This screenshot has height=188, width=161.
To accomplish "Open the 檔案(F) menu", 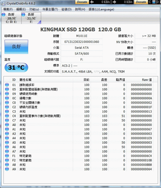I will 8,9.
